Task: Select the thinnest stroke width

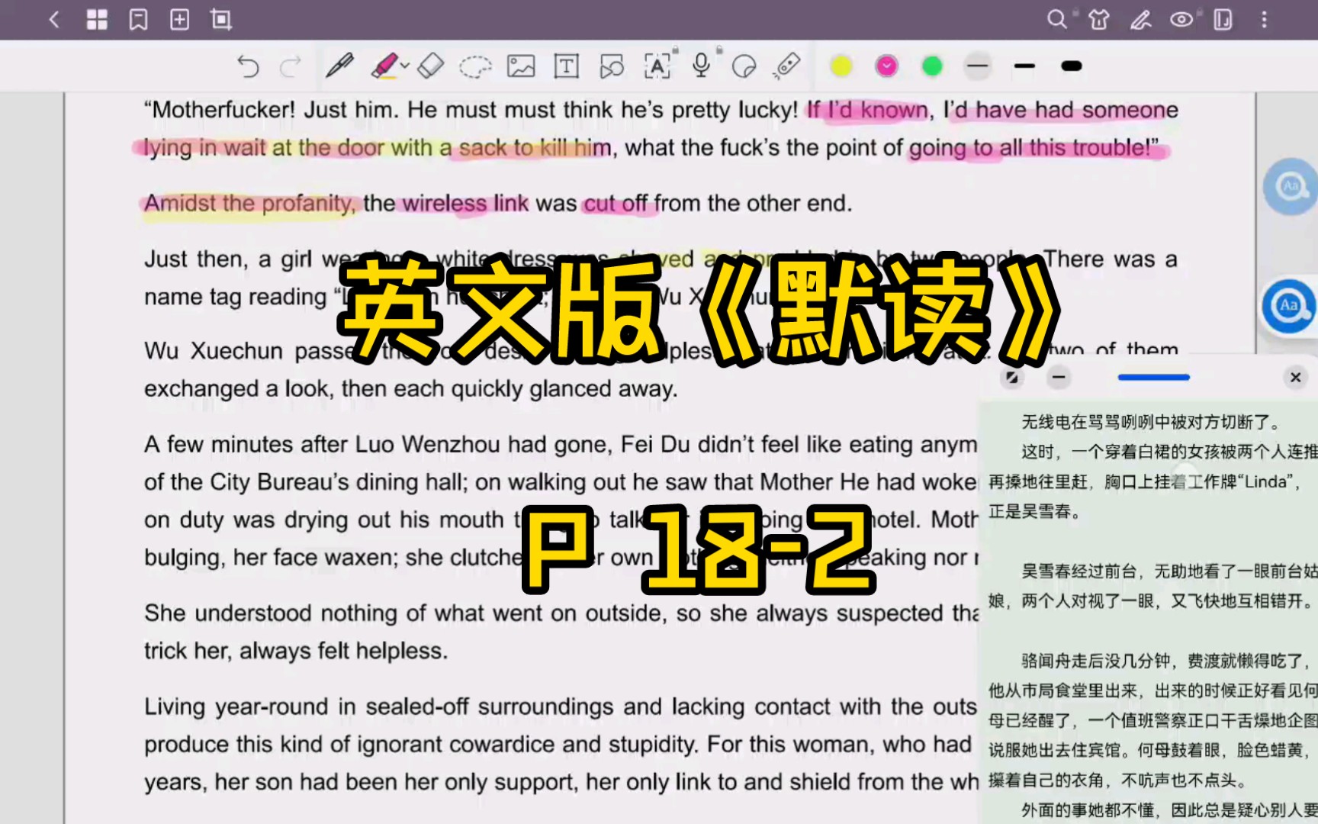Action: coord(978,66)
